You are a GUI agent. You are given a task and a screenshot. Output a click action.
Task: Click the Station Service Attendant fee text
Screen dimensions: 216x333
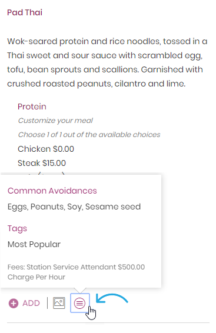click(x=76, y=267)
